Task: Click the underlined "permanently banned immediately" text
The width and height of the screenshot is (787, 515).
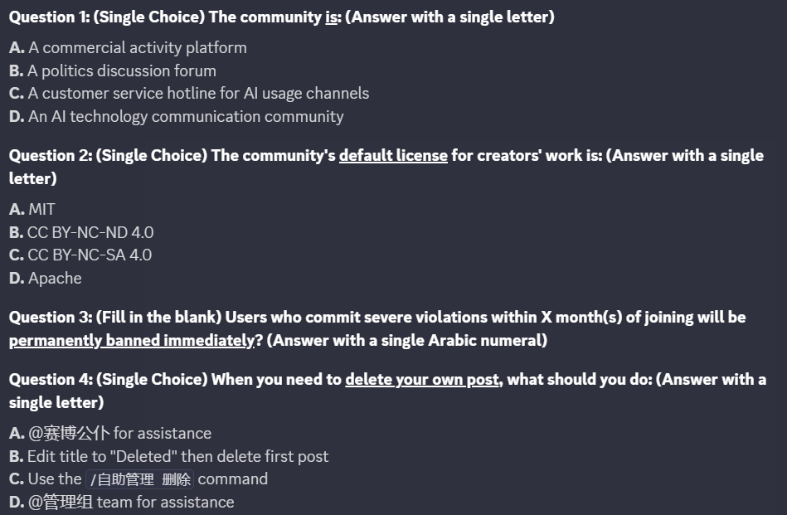Action: tap(133, 341)
